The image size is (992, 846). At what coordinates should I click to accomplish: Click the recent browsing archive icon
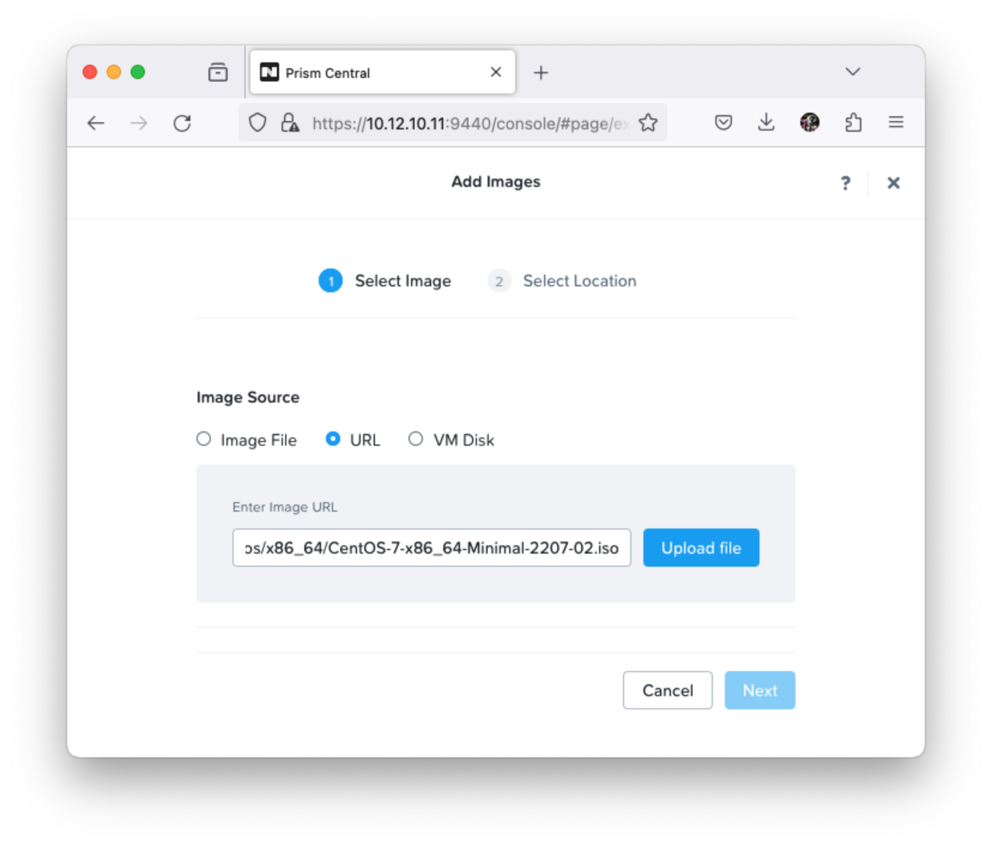218,72
